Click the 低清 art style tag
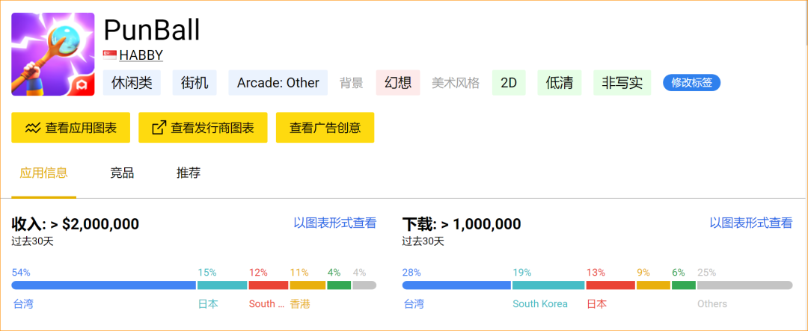The height and width of the screenshot is (331, 808). pyautogui.click(x=560, y=83)
